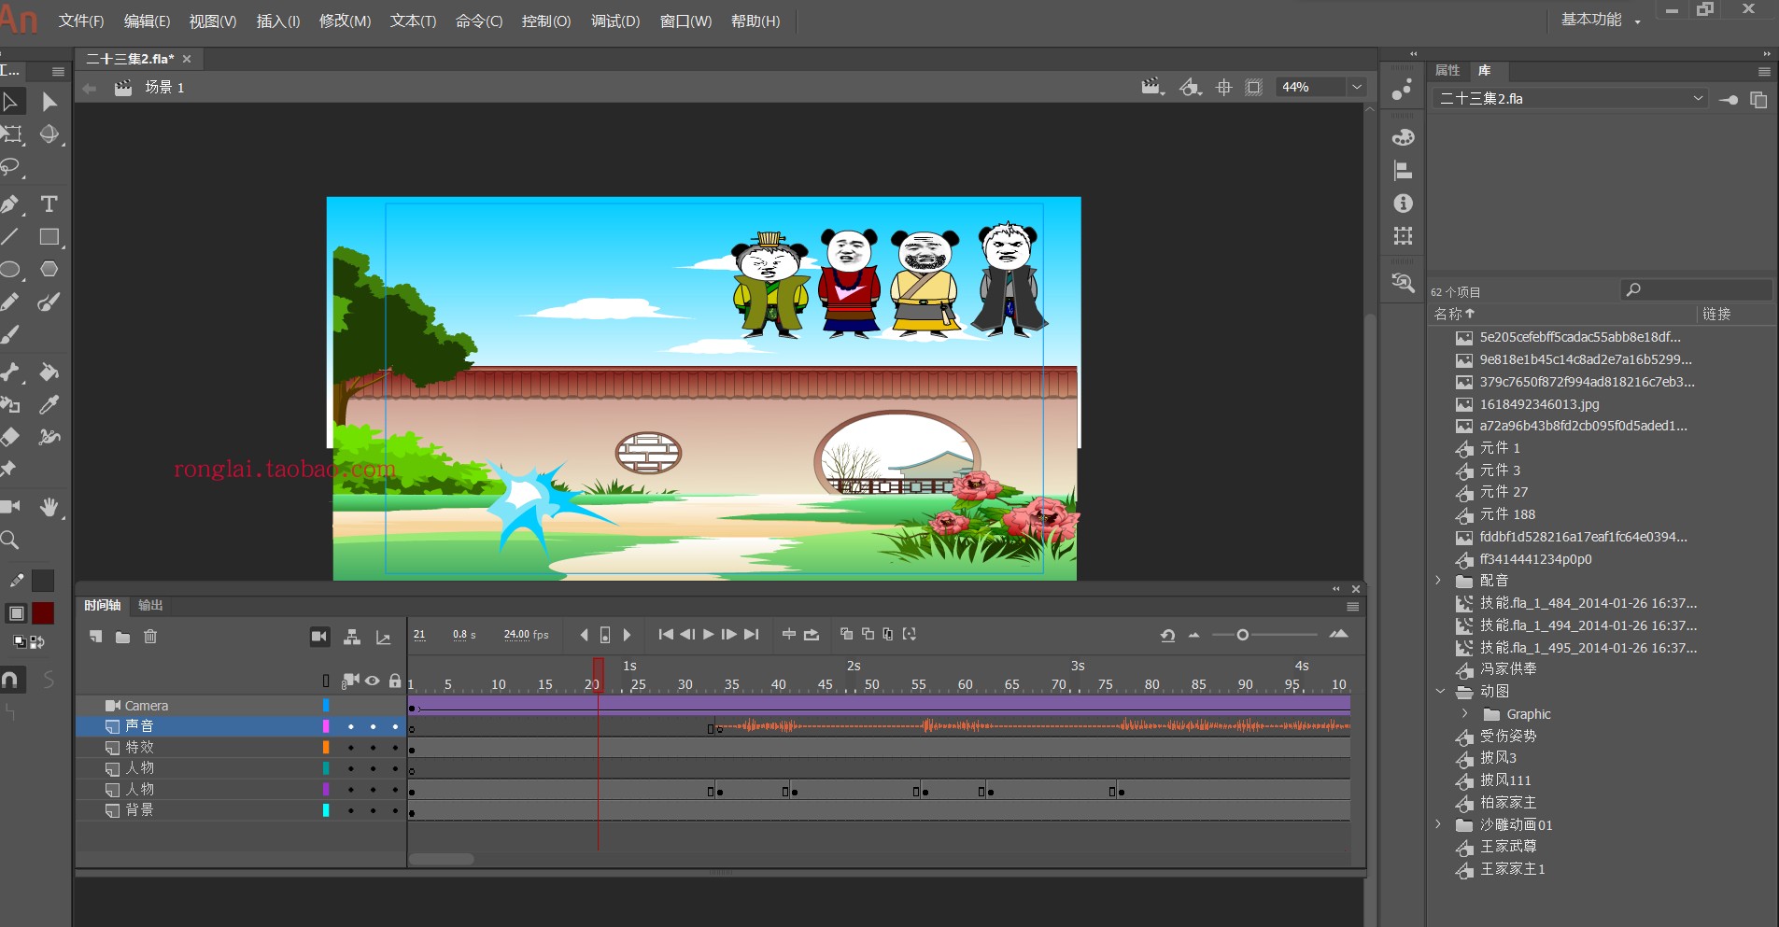
Task: Open the Timeline panel options menu
Action: tap(1352, 606)
